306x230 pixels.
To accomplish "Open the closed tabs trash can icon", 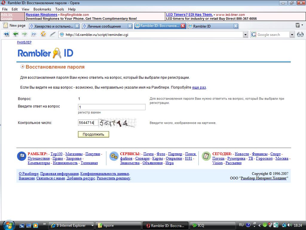I will (x=298, y=25).
